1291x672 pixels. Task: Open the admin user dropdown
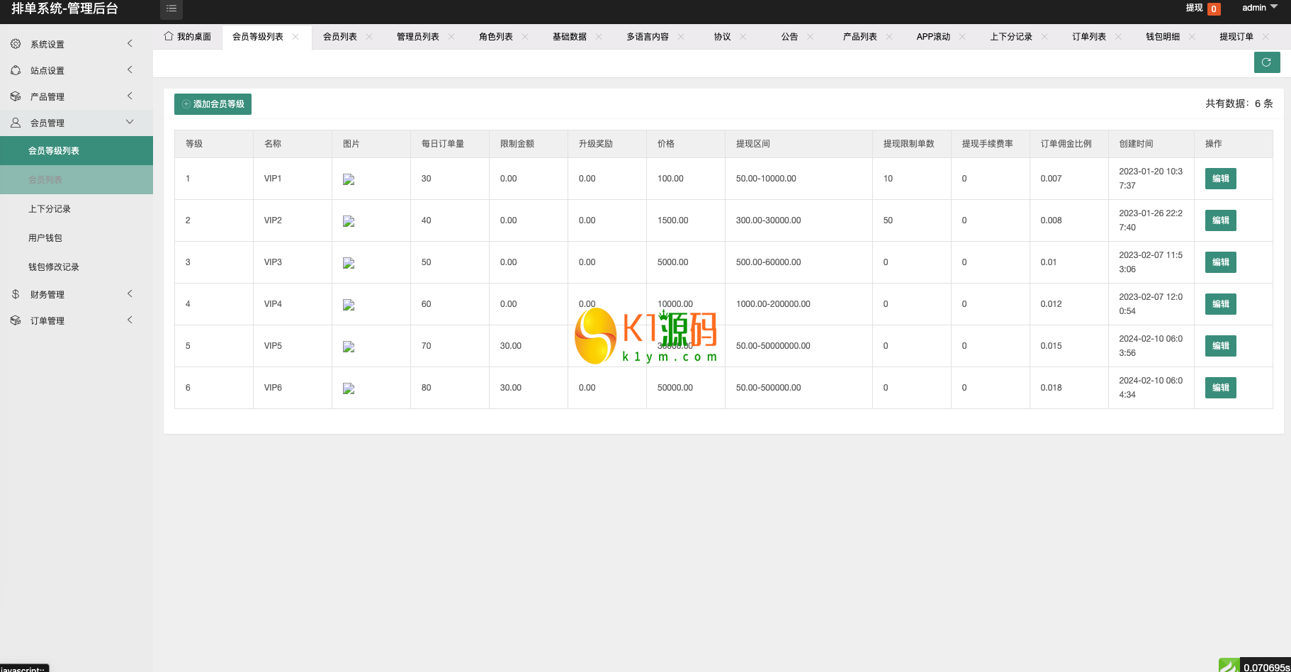1260,8
